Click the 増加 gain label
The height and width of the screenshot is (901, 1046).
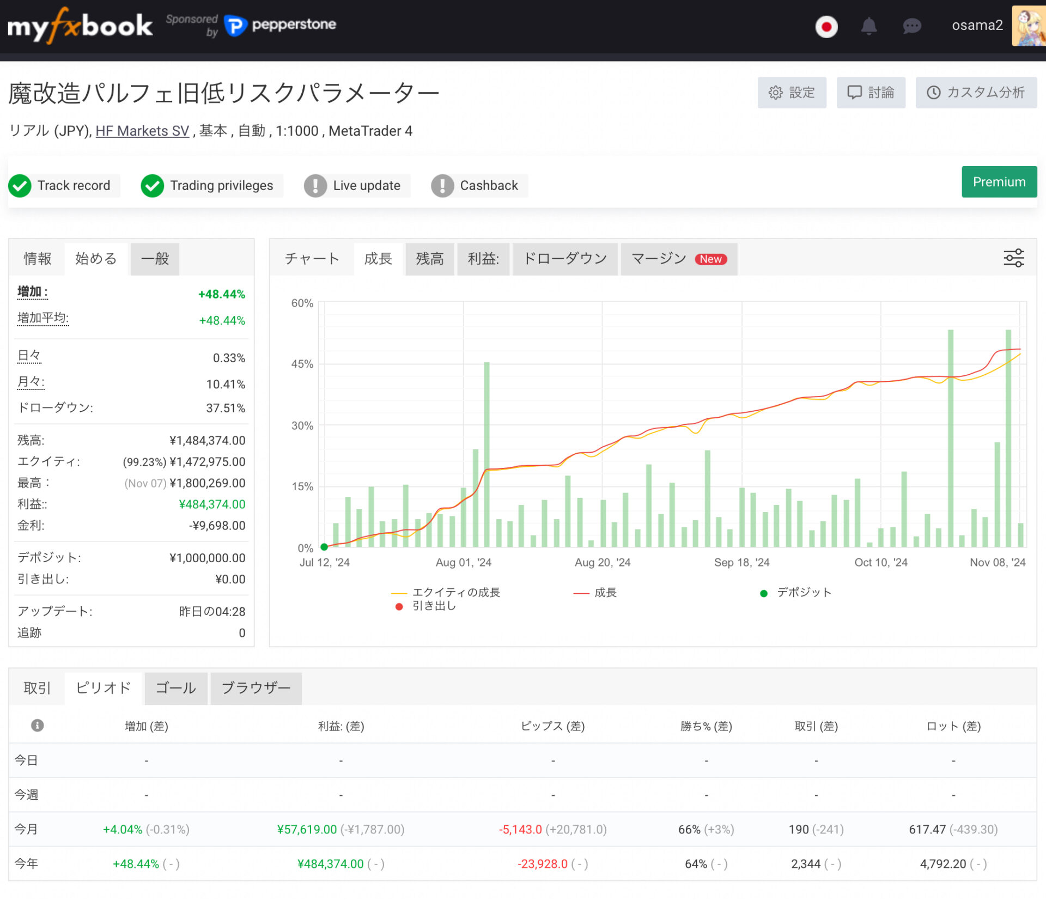pyautogui.click(x=33, y=293)
